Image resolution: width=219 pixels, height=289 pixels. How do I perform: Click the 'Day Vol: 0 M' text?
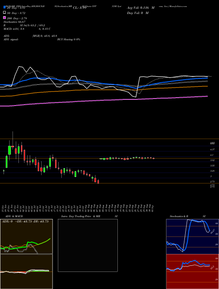pos(138,13)
